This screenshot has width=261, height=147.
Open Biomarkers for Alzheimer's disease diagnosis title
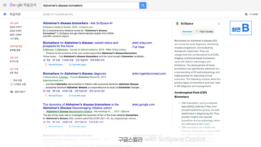coord(74,73)
